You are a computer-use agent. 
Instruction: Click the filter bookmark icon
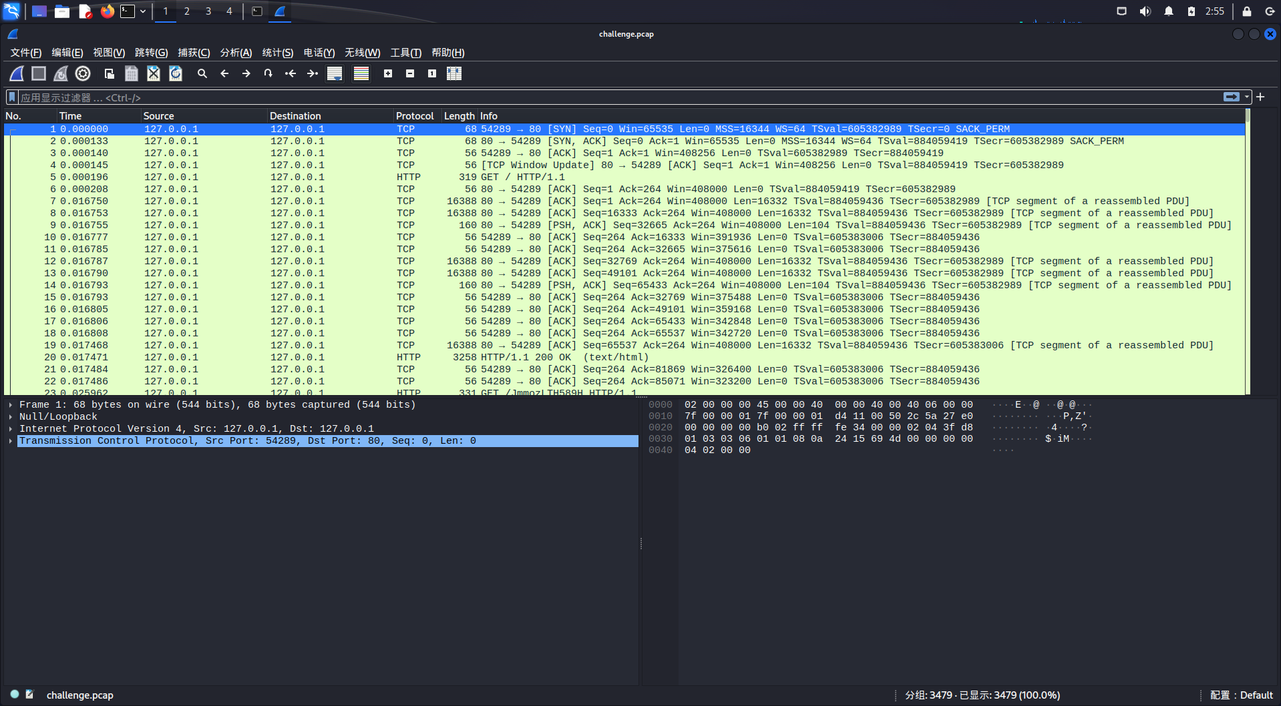(x=12, y=97)
